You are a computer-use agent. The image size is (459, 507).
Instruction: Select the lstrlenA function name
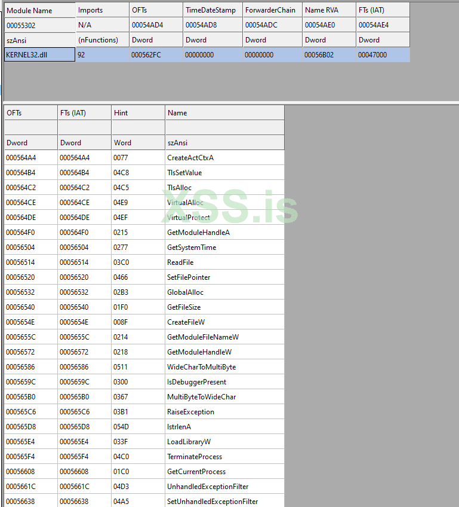click(179, 427)
